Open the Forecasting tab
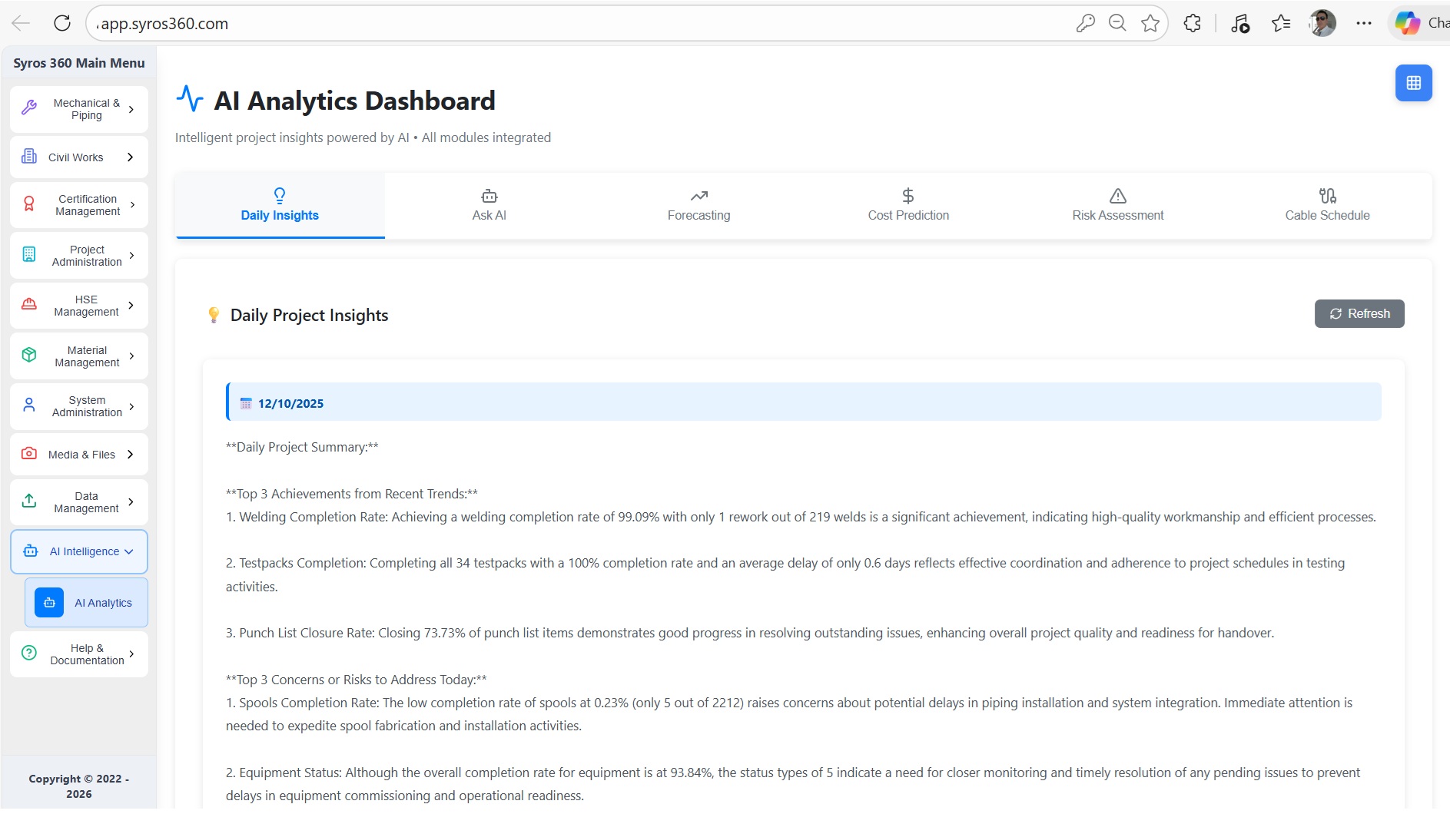 click(x=698, y=205)
